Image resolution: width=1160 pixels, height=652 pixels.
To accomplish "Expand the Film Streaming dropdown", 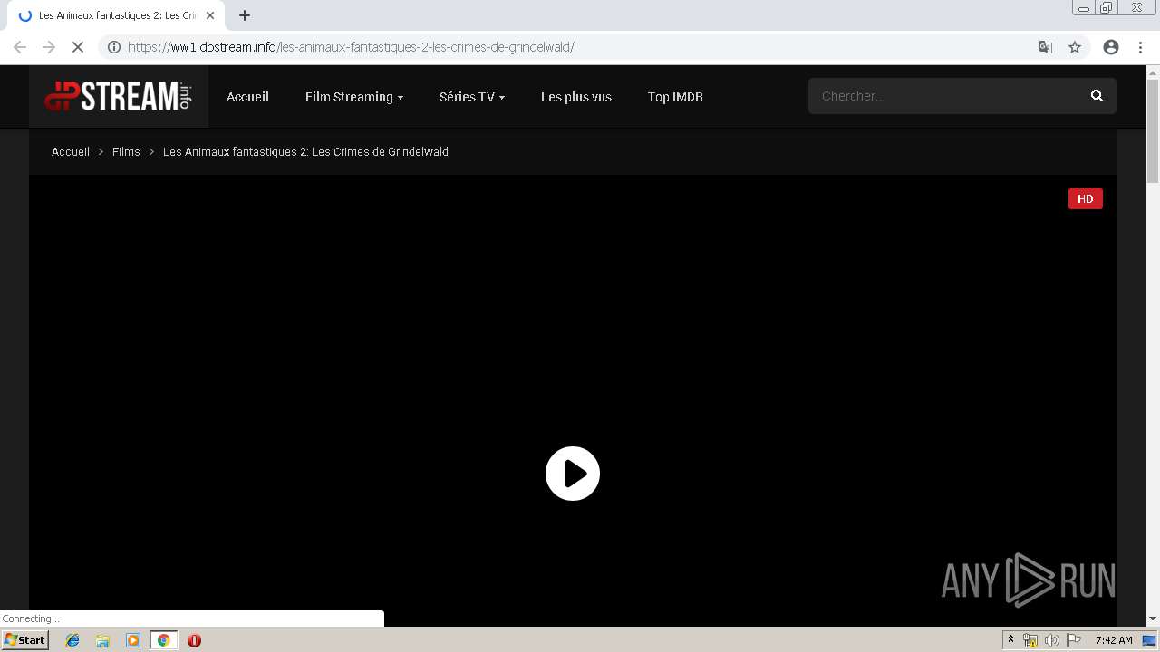I will click(x=354, y=97).
